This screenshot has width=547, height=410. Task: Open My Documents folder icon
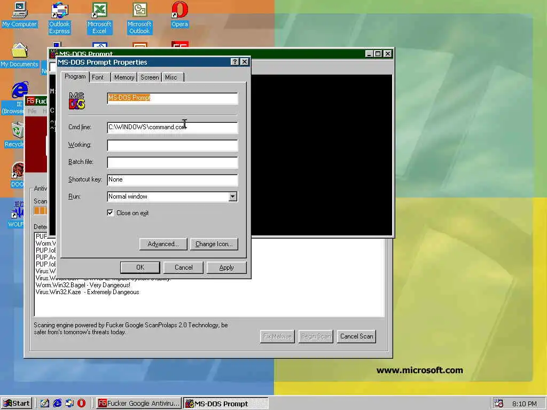click(x=19, y=55)
